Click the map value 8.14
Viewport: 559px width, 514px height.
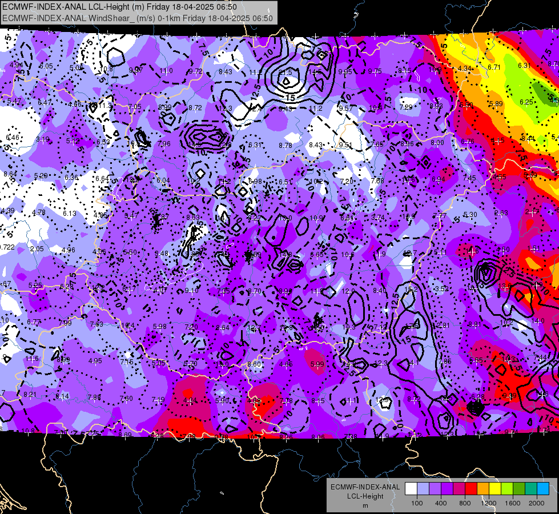click(62, 396)
